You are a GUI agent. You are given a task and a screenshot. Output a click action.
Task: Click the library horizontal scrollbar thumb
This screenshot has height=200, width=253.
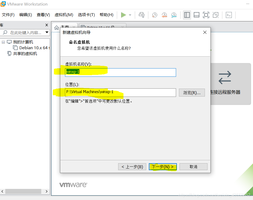tap(23, 191)
